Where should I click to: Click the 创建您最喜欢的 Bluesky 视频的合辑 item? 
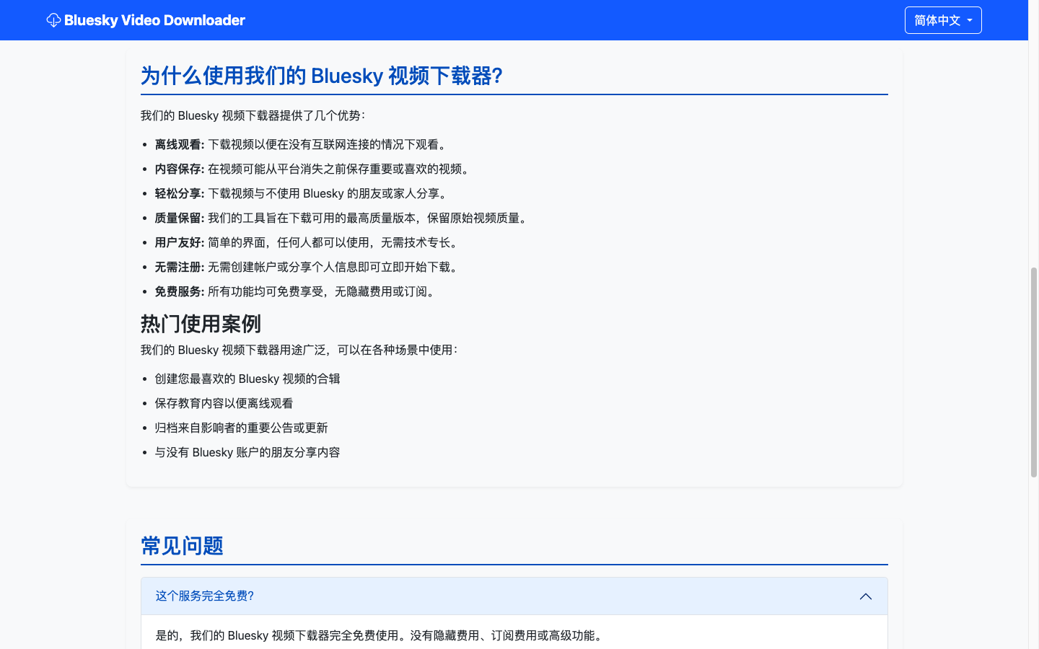pos(247,379)
